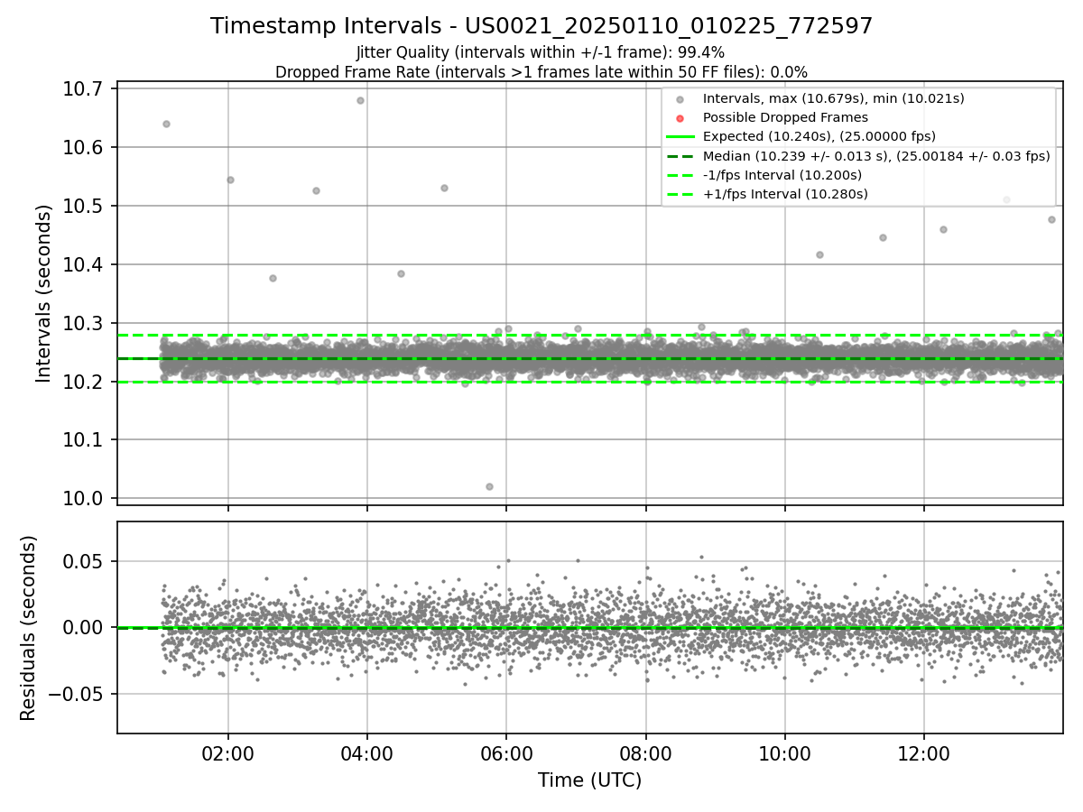The image size is (1083, 812).
Task: Click the red dropped-frames marker in the legend
Action: 680,118
